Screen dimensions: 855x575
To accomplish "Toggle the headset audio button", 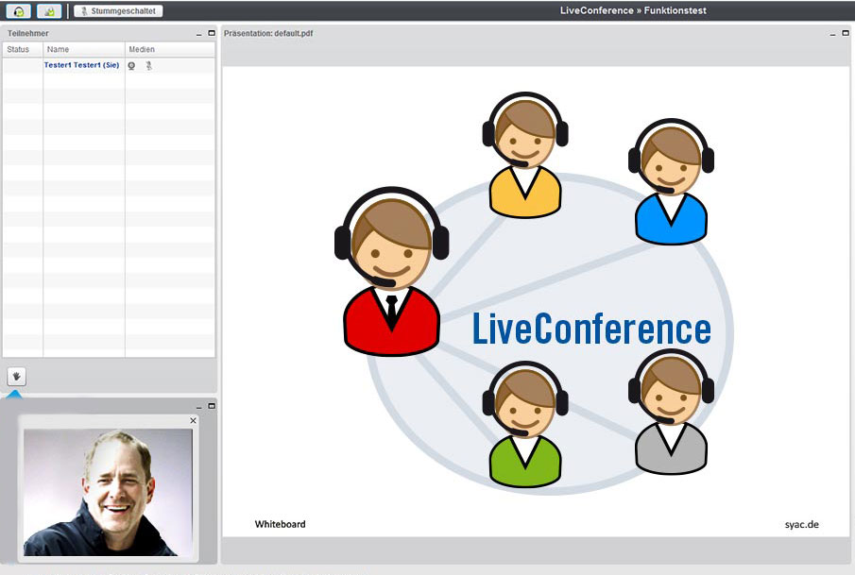I will pyautogui.click(x=18, y=11).
